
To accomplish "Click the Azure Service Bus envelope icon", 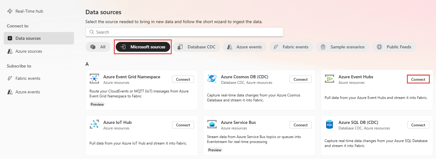I will (x=212, y=124).
